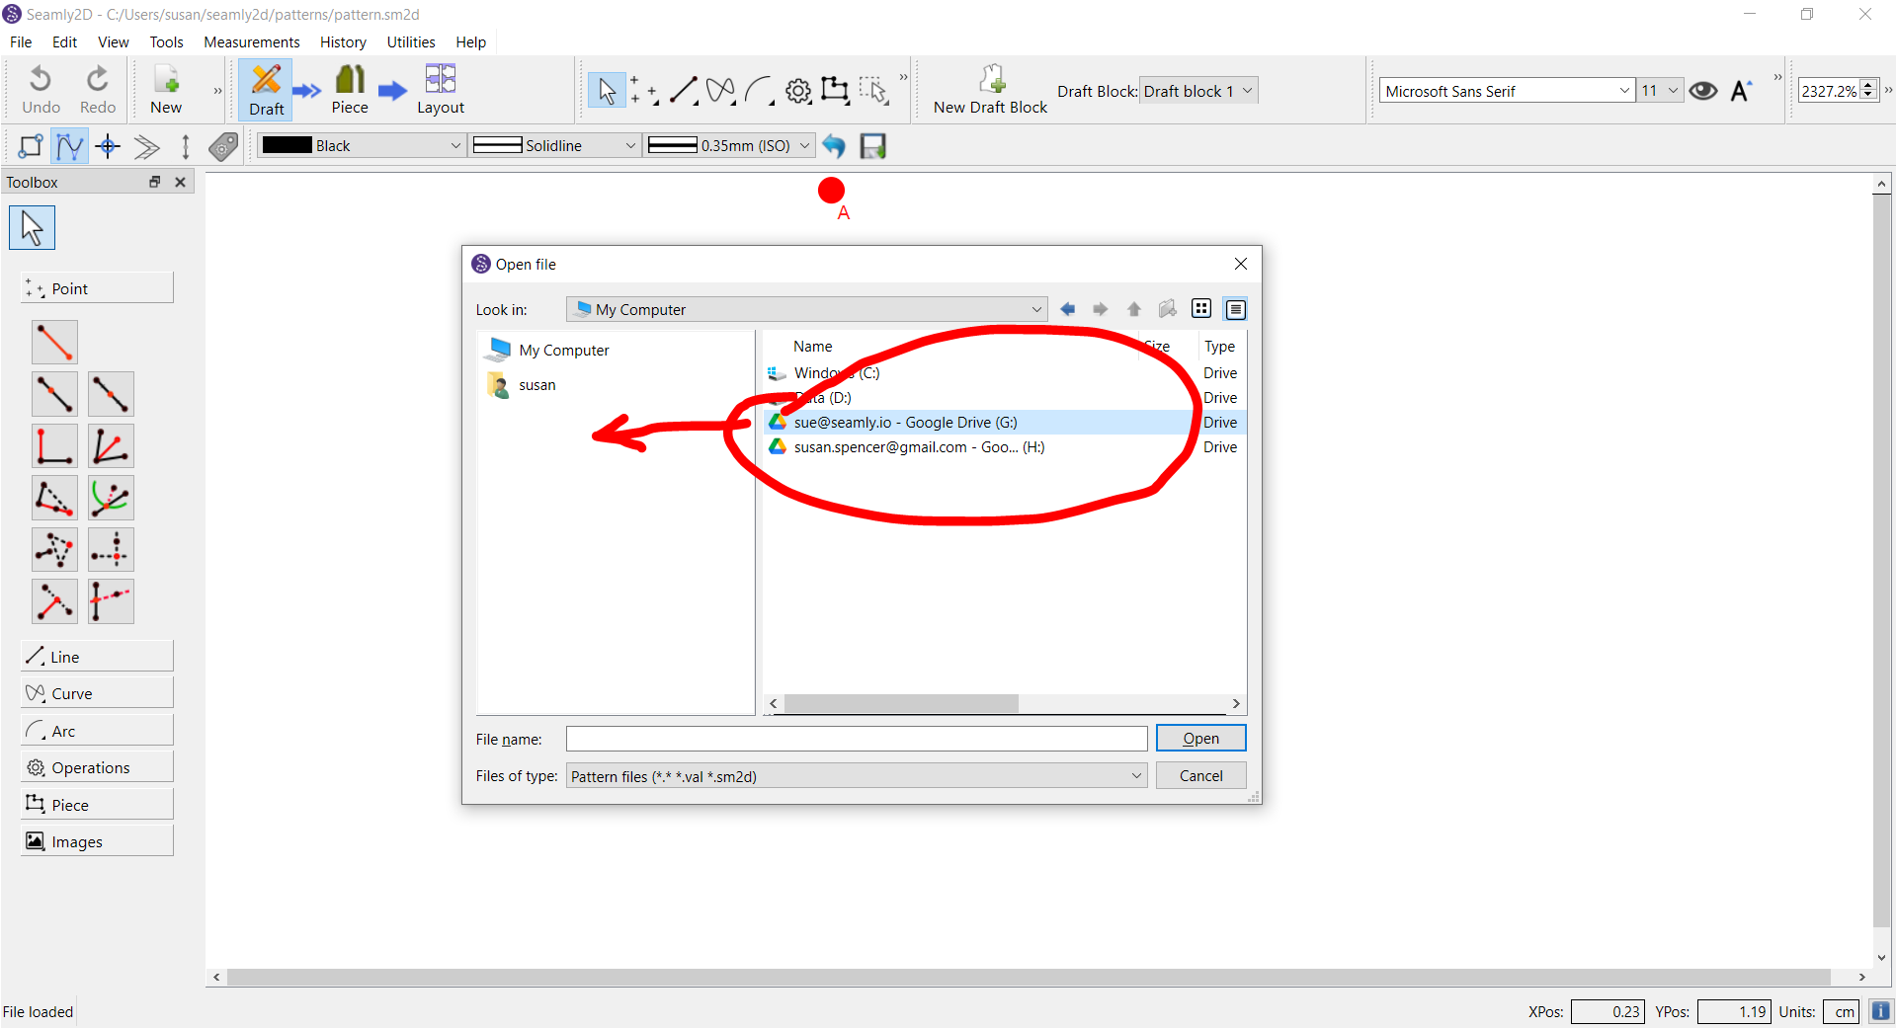Select the Line between points tool in Toolbox

(x=54, y=342)
